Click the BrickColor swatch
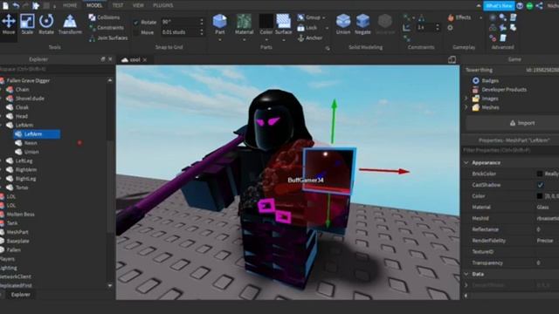The width and height of the screenshot is (559, 314). [x=540, y=174]
